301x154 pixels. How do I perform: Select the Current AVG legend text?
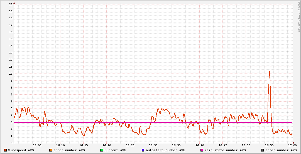click(x=115, y=150)
